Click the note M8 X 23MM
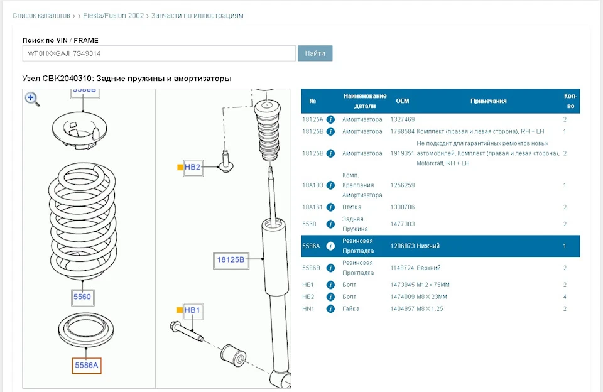This screenshot has height=392, width=603. click(x=432, y=297)
